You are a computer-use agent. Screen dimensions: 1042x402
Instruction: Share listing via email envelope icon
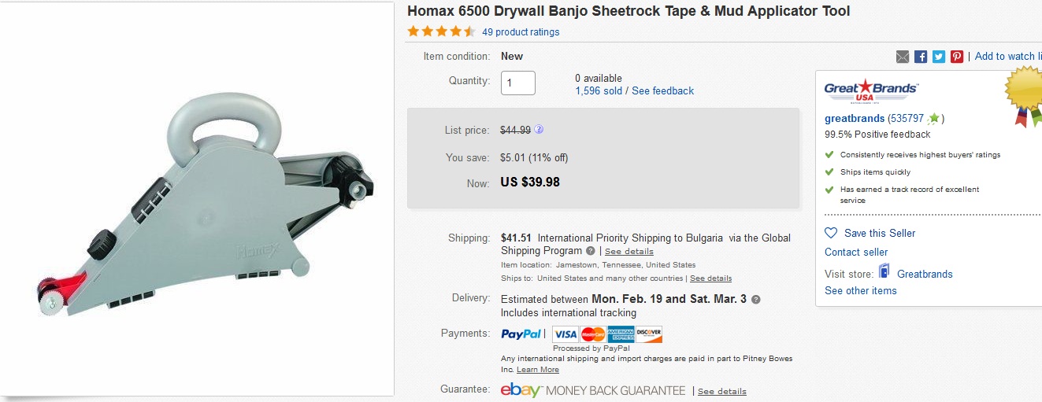pyautogui.click(x=903, y=57)
